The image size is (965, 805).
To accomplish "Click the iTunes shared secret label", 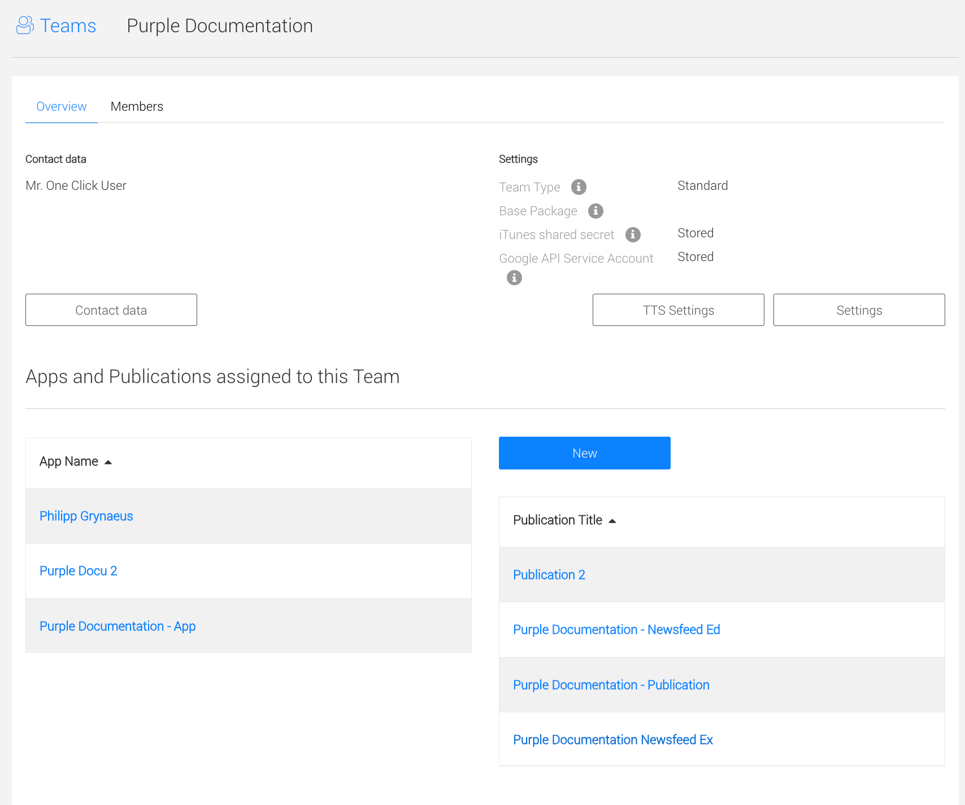I will tap(557, 234).
